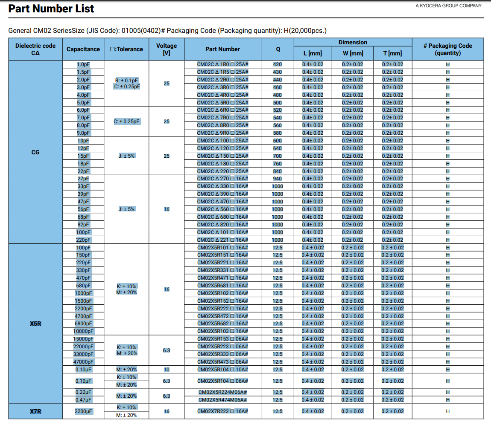This screenshot has width=491, height=422.
Task: Click the CG dielectric code cell
Action: 35,152
